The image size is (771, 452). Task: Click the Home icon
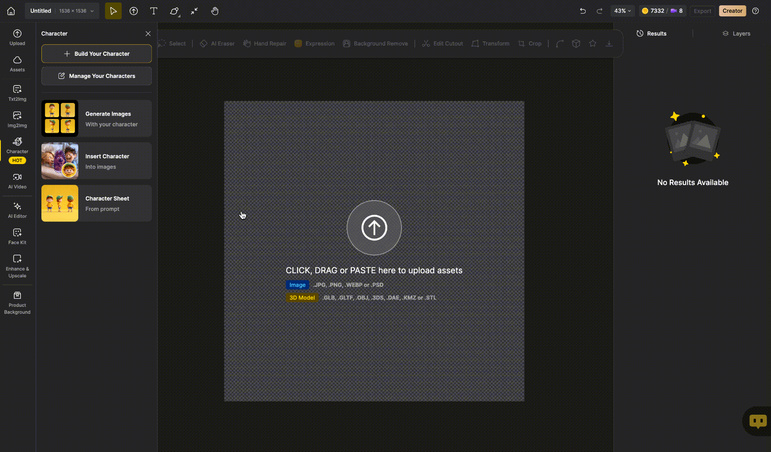[11, 11]
